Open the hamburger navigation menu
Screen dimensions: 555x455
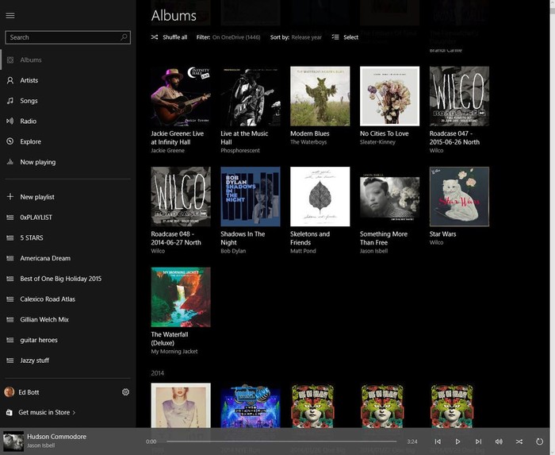[x=10, y=15]
